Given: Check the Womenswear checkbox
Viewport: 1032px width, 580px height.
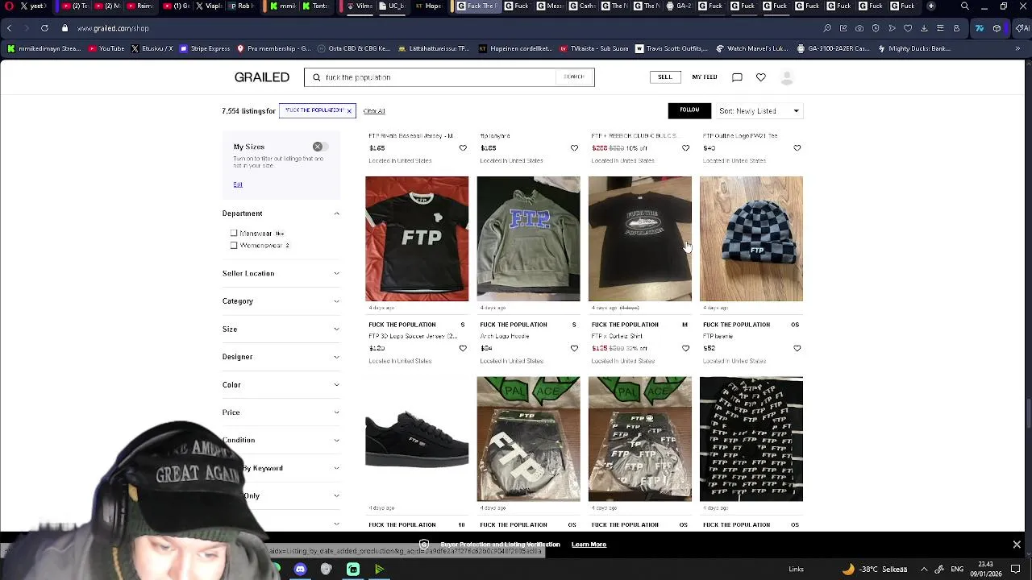Looking at the screenshot, I should point(234,245).
